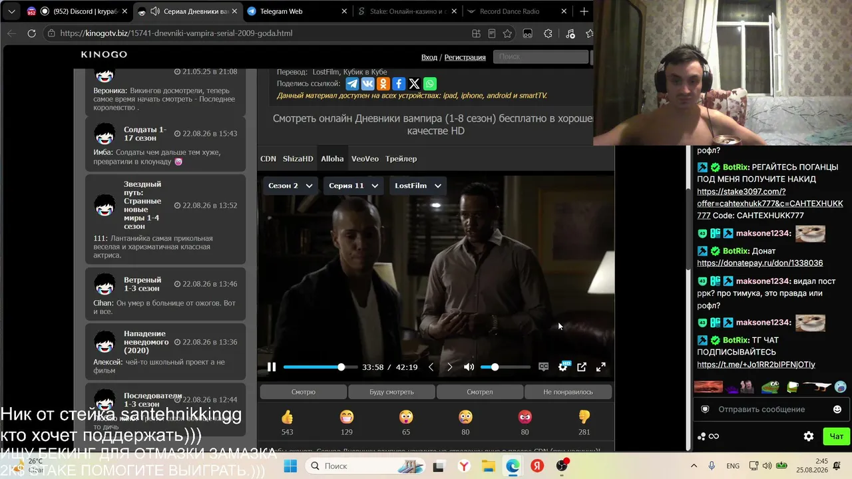852x479 pixels.
Task: Open the video in pop-out window
Action: click(582, 367)
